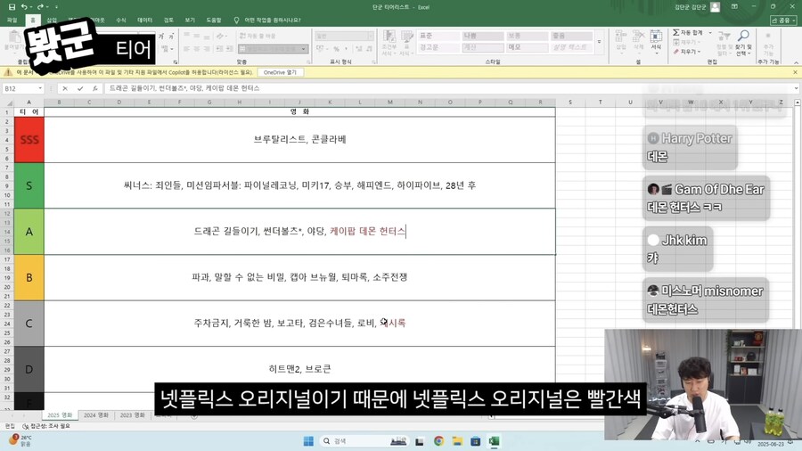Click the confirm checkmark formula bar icon
Image resolution: width=802 pixels, height=451 pixels.
click(80, 88)
